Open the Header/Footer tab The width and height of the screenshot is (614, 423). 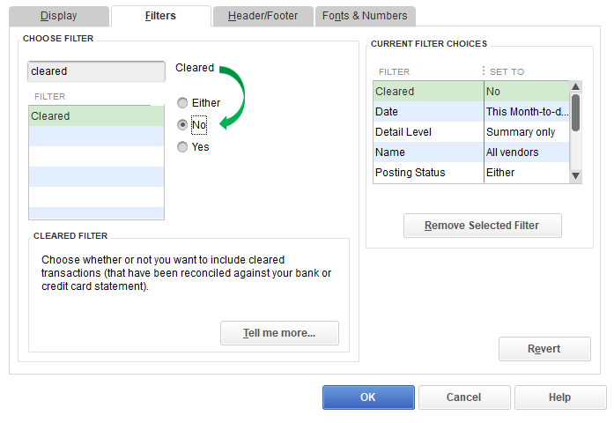(x=263, y=16)
